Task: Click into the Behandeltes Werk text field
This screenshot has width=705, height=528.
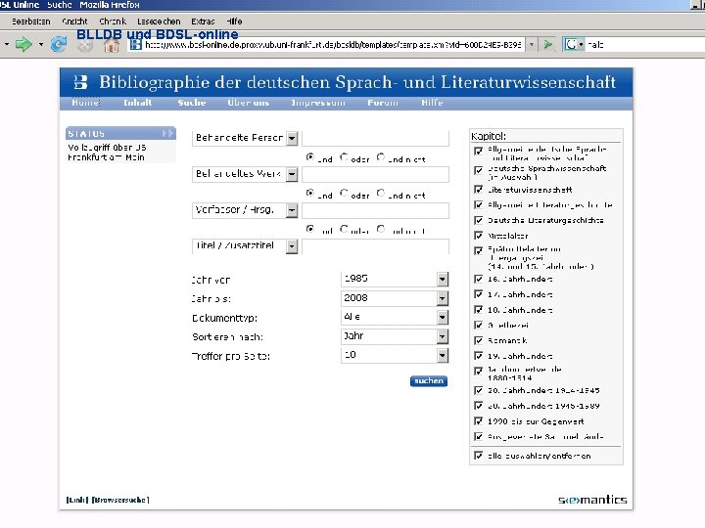Action: click(375, 174)
